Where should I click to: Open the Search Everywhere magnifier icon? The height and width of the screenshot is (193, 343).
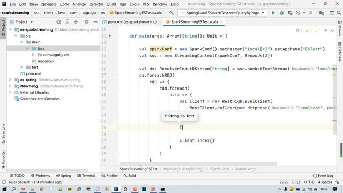pyautogui.click(x=339, y=13)
